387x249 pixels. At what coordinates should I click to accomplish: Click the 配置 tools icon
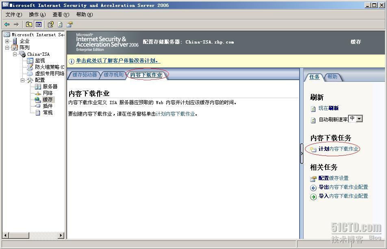click(30, 80)
